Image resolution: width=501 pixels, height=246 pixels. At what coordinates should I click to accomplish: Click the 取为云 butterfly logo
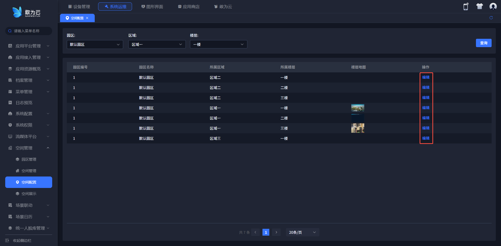click(x=17, y=12)
